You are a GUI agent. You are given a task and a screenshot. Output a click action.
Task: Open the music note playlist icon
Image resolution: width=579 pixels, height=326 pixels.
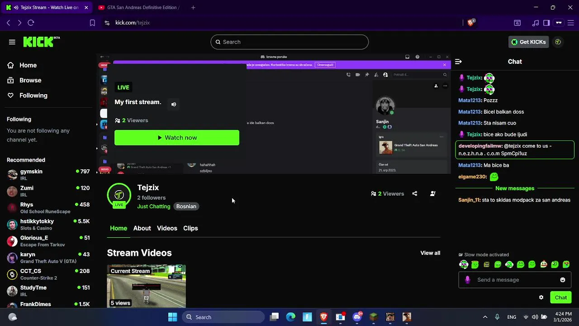click(536, 23)
